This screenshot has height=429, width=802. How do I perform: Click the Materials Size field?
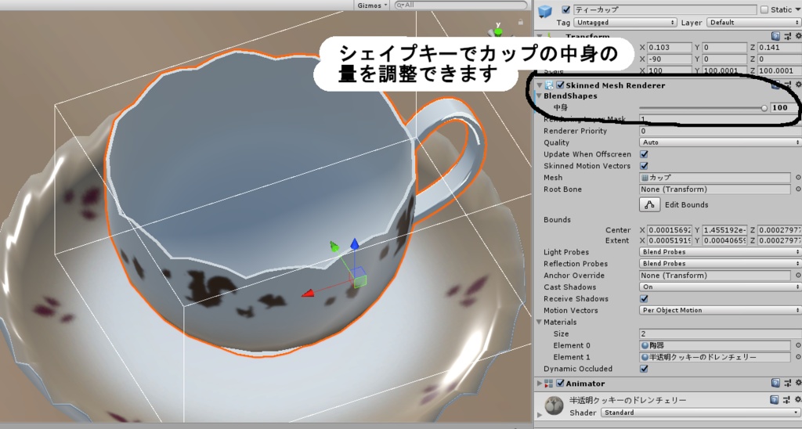(720, 333)
